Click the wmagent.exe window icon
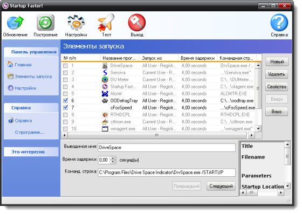 click(x=105, y=129)
